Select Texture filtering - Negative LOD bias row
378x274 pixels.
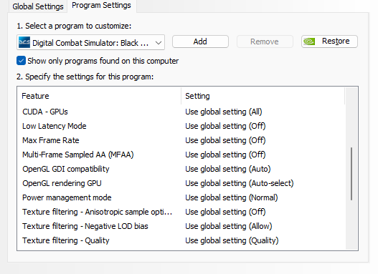click(181, 226)
